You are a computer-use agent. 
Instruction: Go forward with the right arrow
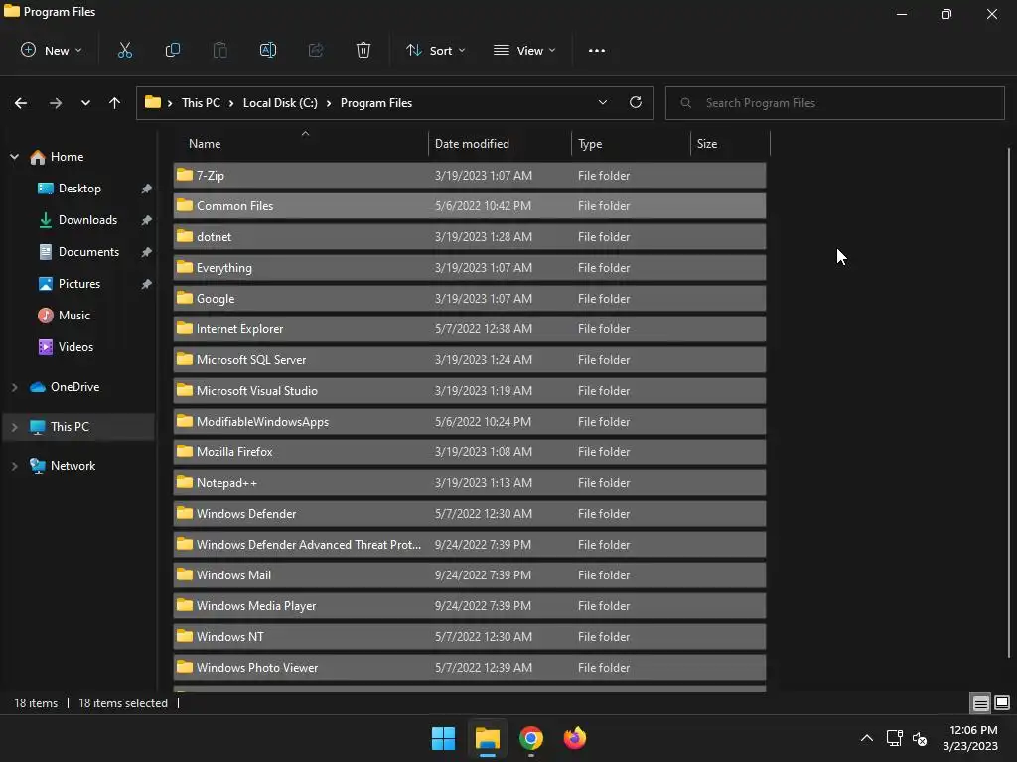point(56,103)
